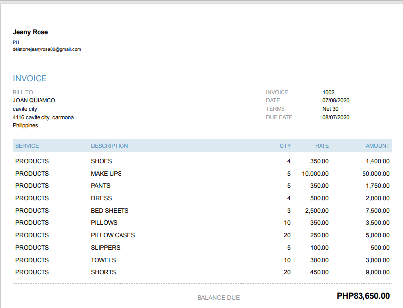Screen dimensions: 403x308
Task: Click the BILL TO label
Action: click(x=23, y=92)
